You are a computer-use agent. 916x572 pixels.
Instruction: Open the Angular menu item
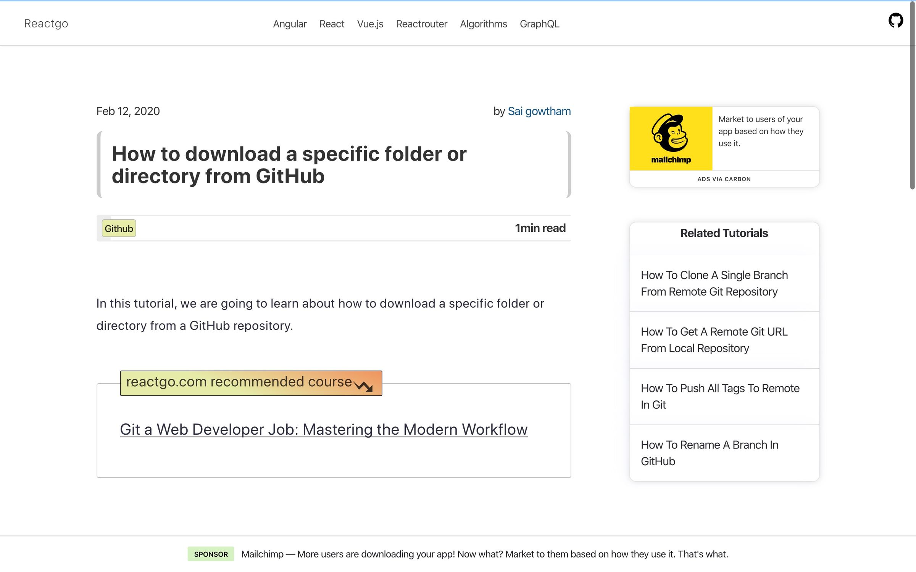(x=290, y=24)
